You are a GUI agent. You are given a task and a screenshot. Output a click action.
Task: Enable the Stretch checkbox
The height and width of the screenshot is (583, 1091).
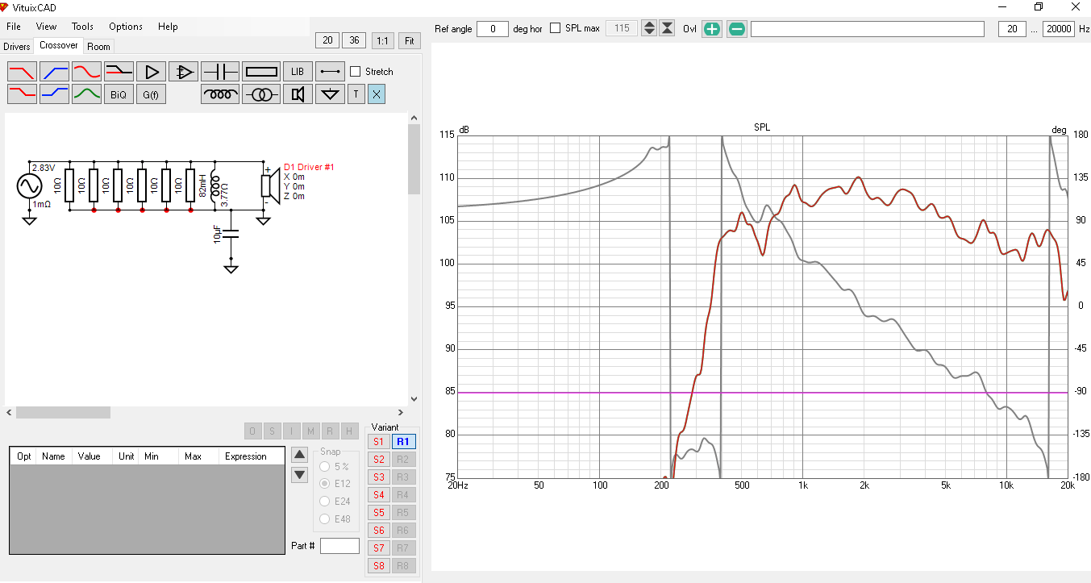(356, 72)
